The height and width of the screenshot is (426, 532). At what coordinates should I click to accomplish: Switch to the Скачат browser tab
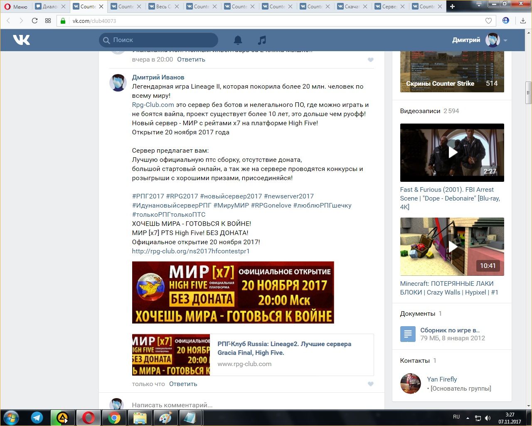[353, 6]
